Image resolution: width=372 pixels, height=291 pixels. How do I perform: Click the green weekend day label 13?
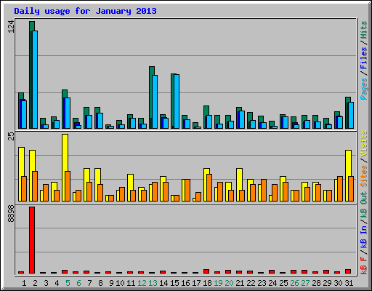[x=153, y=283]
